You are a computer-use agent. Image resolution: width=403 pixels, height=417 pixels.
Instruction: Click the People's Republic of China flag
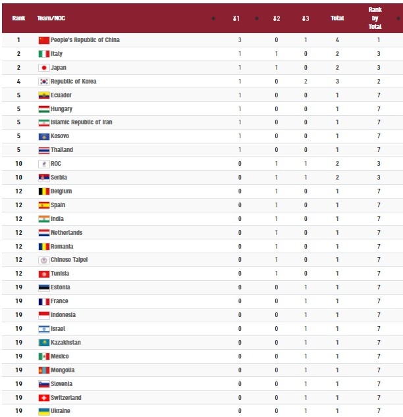(44, 40)
